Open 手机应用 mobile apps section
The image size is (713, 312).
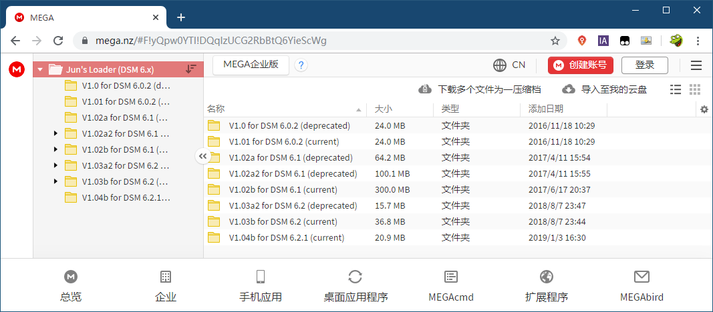point(261,286)
